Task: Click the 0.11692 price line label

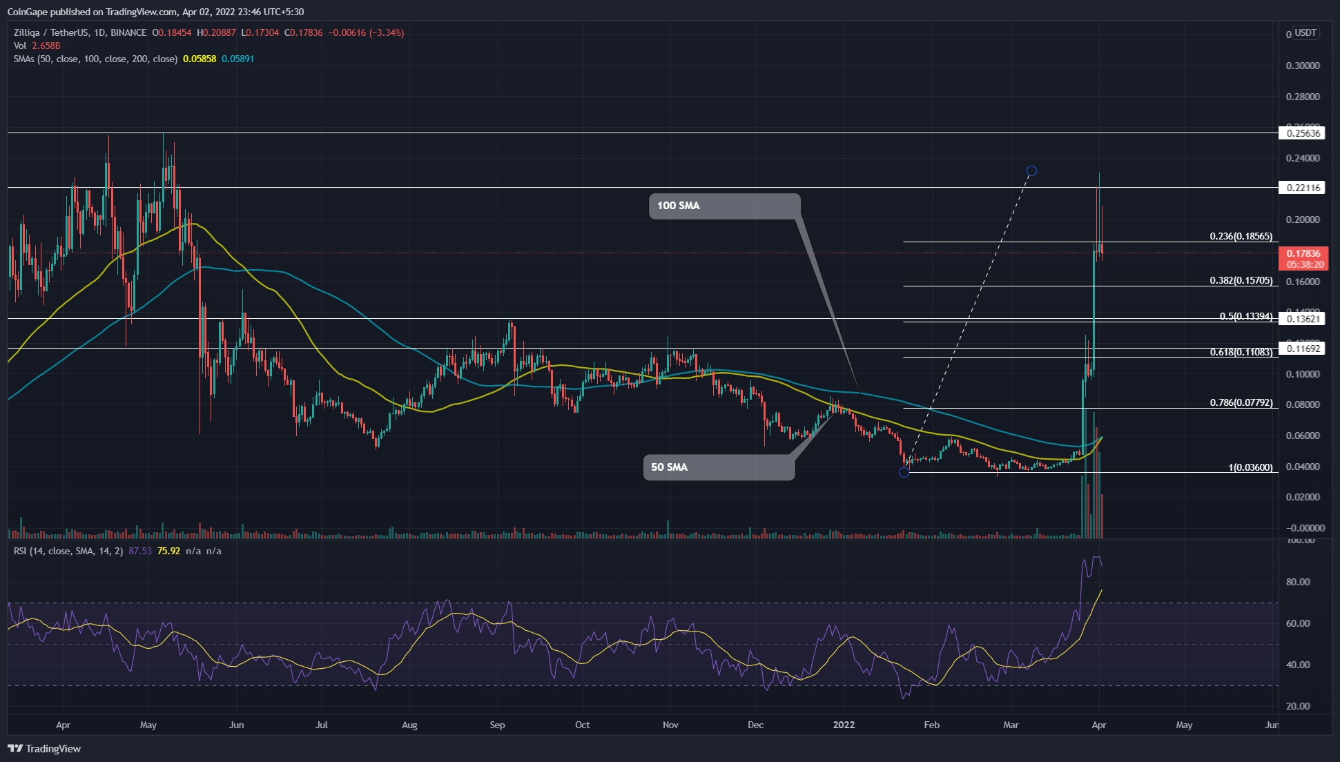Action: tap(1302, 349)
